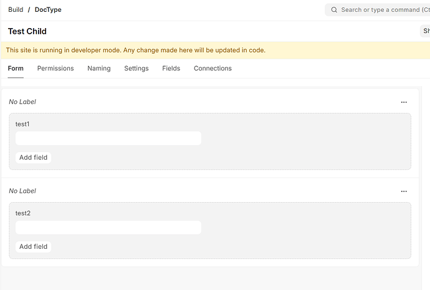Select the test2 field label
430x290 pixels.
click(x=23, y=213)
